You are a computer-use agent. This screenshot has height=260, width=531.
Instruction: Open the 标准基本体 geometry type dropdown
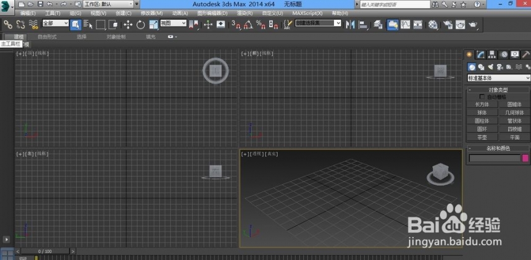tap(498, 78)
